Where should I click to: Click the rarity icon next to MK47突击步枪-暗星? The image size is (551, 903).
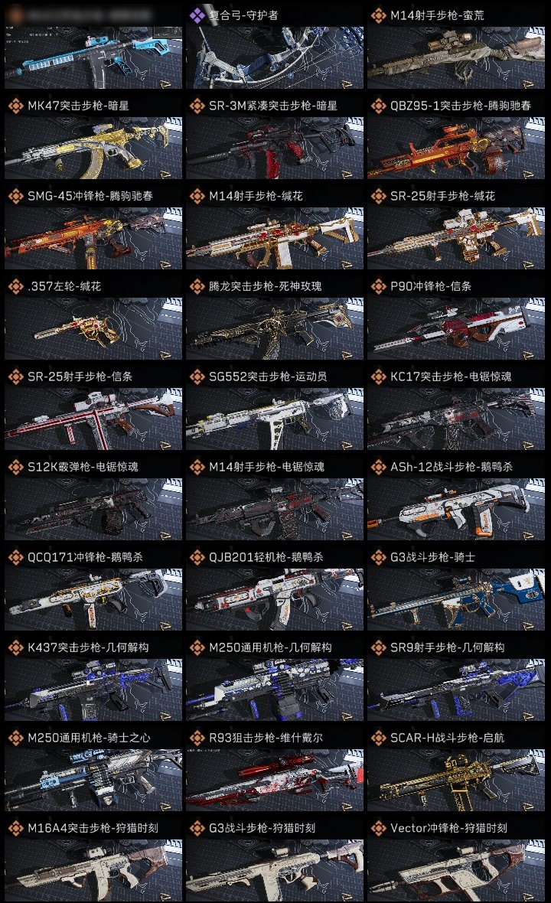coord(15,106)
